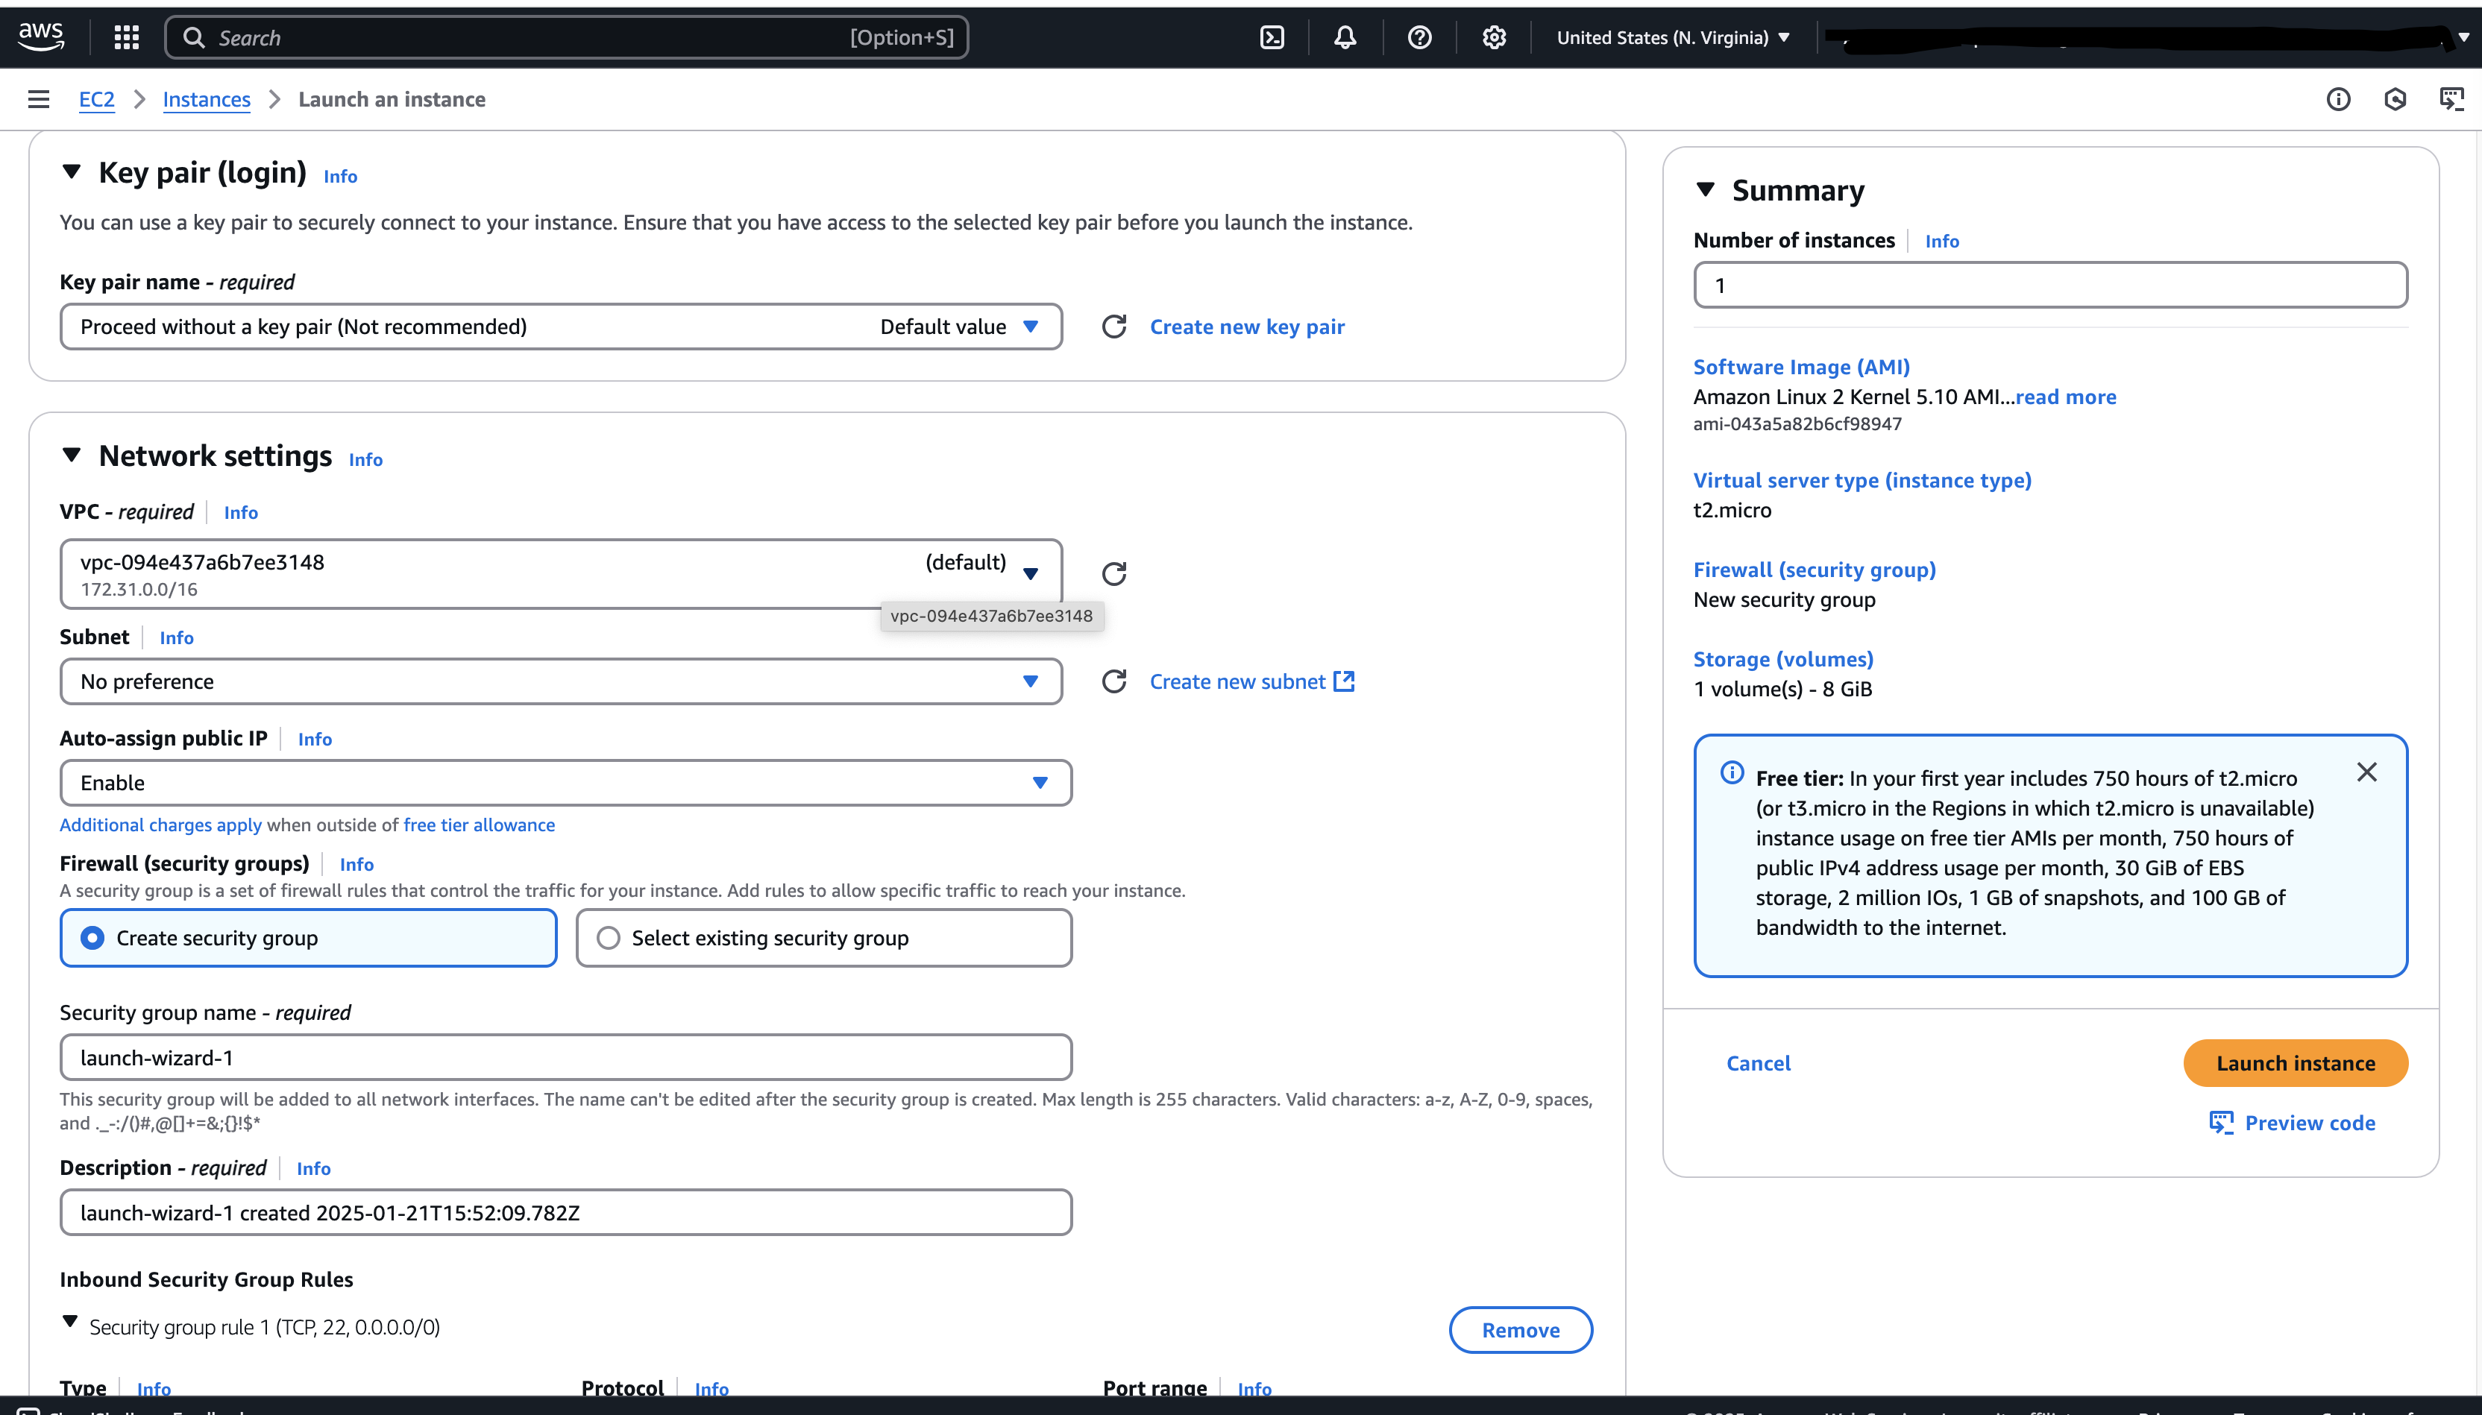Open Info link beside Protocol label

pyautogui.click(x=711, y=1389)
